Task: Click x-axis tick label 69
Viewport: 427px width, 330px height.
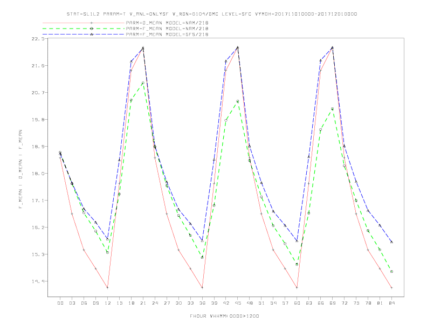Action: coord(333,303)
